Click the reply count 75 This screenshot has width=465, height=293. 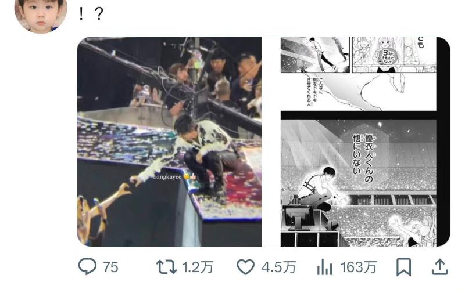tap(110, 267)
